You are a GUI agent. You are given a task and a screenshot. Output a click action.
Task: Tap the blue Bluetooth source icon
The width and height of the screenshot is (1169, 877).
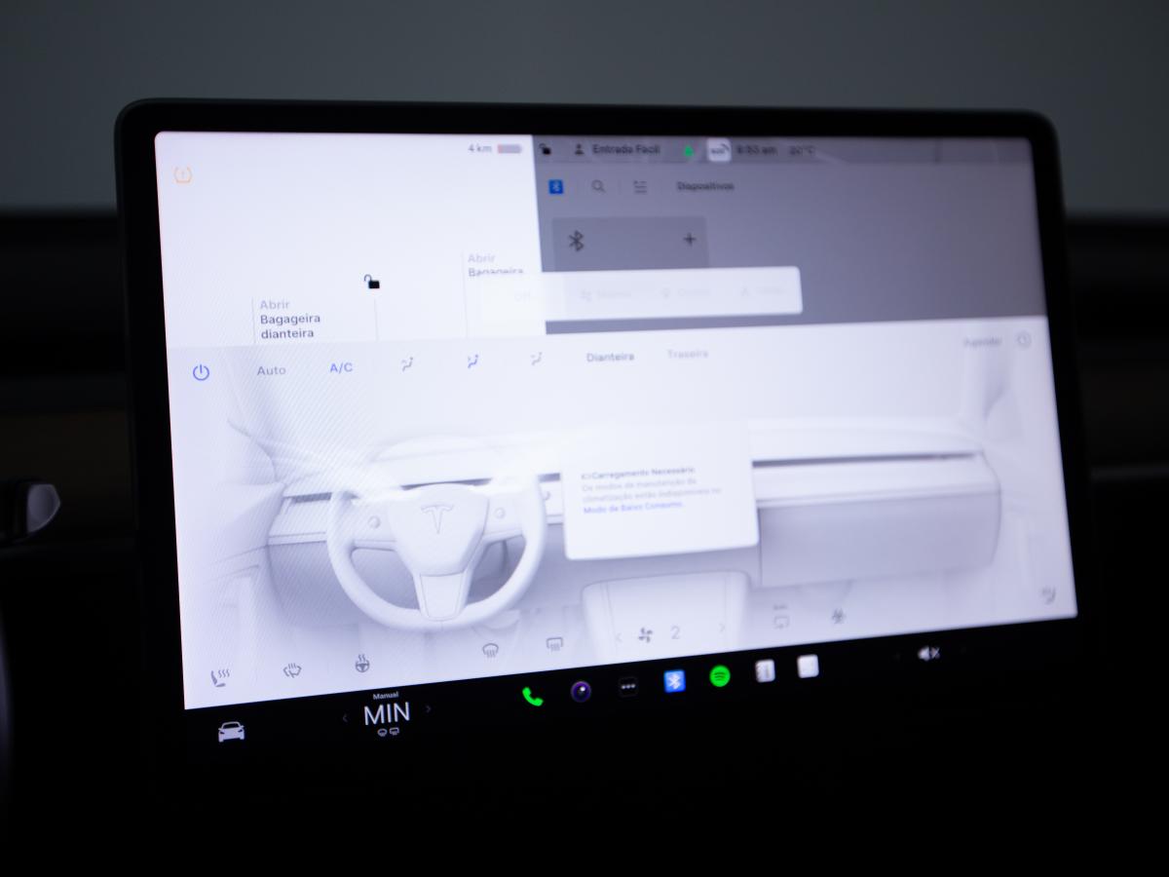pos(556,186)
